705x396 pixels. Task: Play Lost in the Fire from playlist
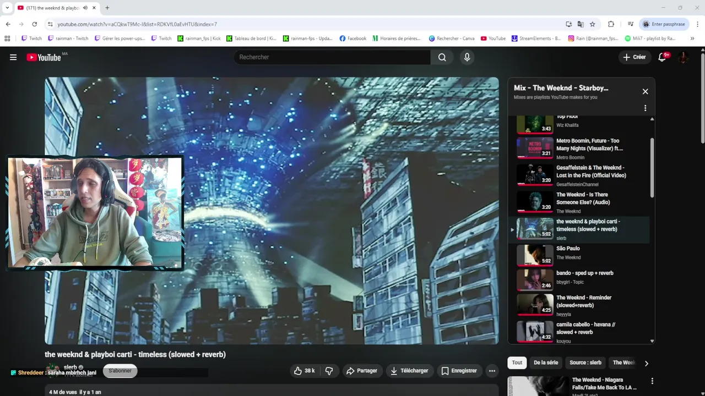[x=583, y=175]
